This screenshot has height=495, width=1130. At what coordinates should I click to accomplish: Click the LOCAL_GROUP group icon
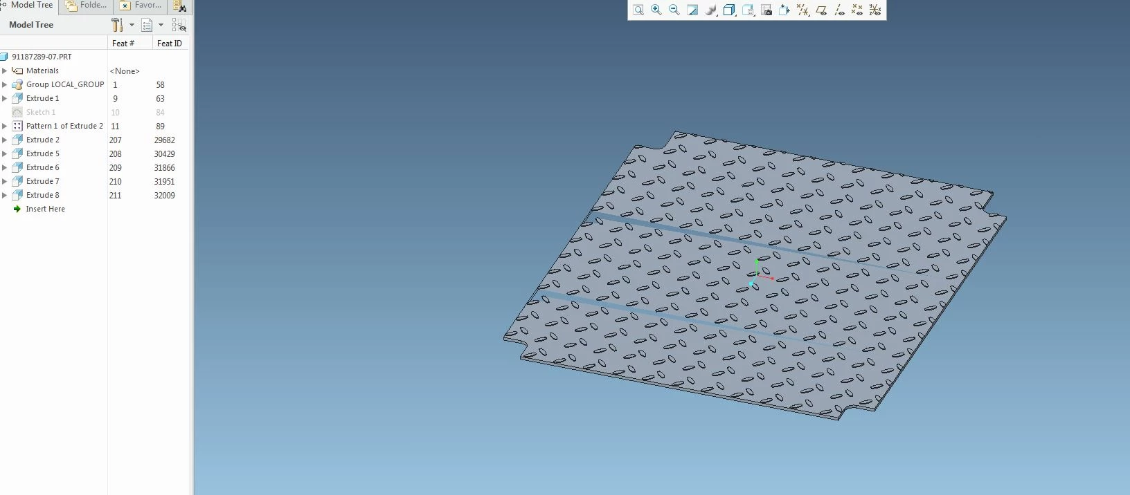(x=17, y=84)
